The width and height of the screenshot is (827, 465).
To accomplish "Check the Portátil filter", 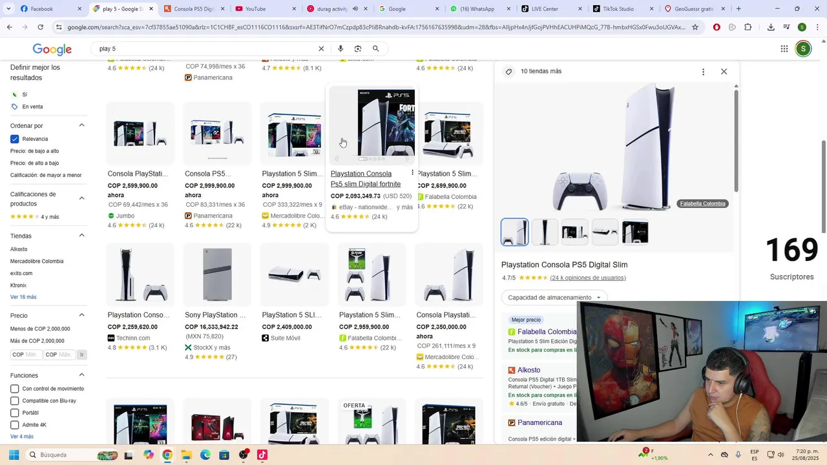I will point(15,413).
